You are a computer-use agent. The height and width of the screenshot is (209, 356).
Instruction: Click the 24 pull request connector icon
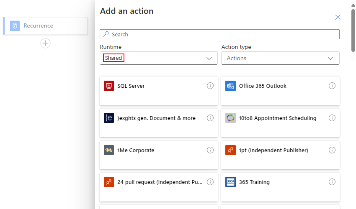109,182
